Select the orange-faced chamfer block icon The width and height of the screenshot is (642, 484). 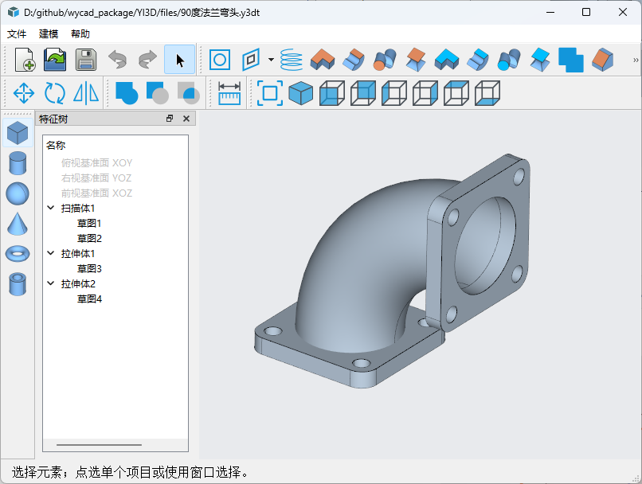pos(602,60)
